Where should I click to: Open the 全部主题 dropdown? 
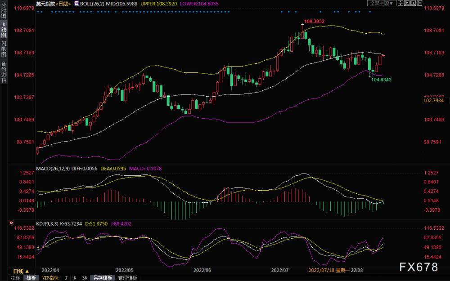(x=382, y=3)
